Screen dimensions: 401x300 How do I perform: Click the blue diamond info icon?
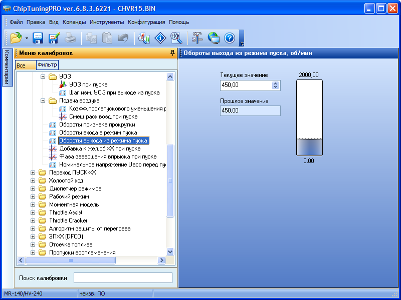coord(160,37)
